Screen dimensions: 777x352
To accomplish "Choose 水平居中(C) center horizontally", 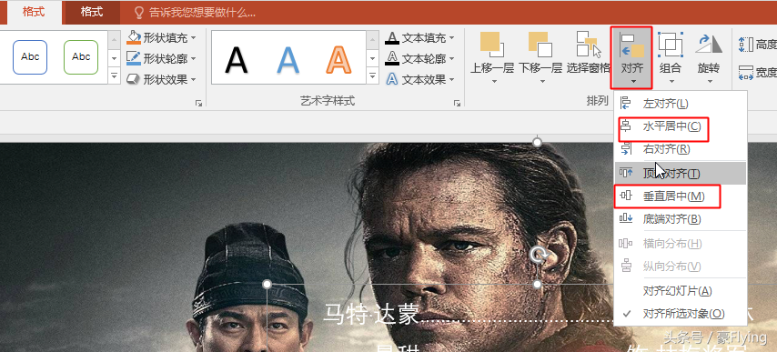I will click(680, 126).
